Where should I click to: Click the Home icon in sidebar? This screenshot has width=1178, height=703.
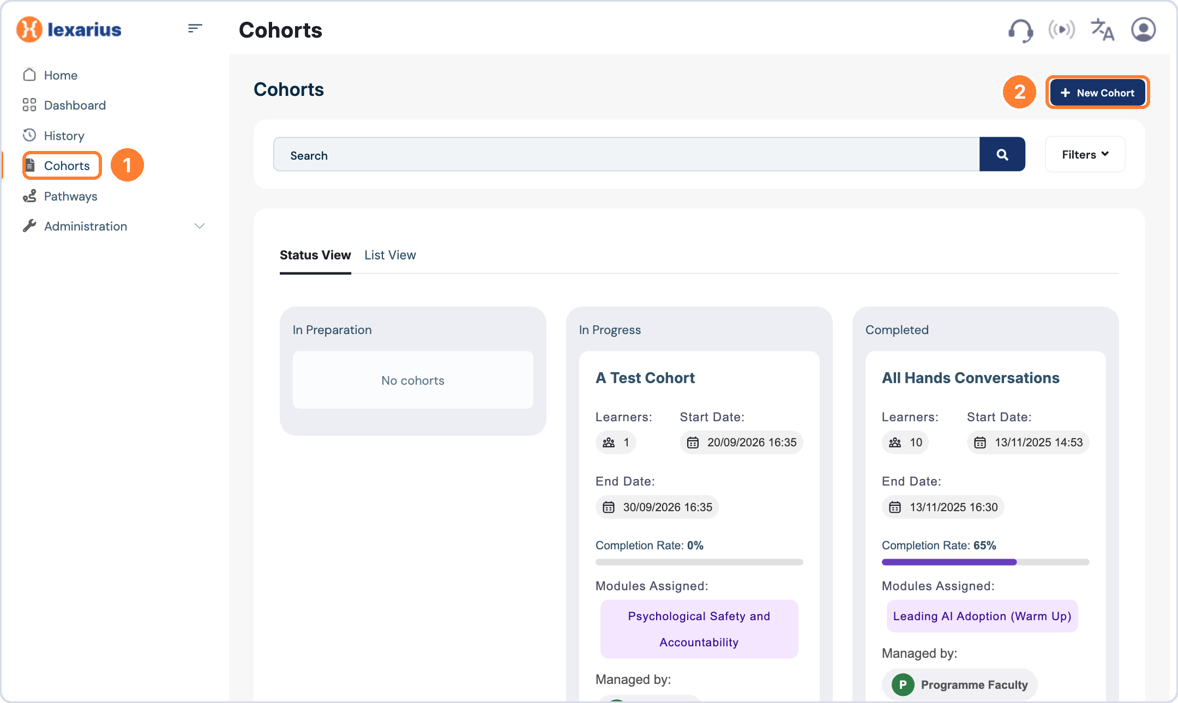click(29, 75)
